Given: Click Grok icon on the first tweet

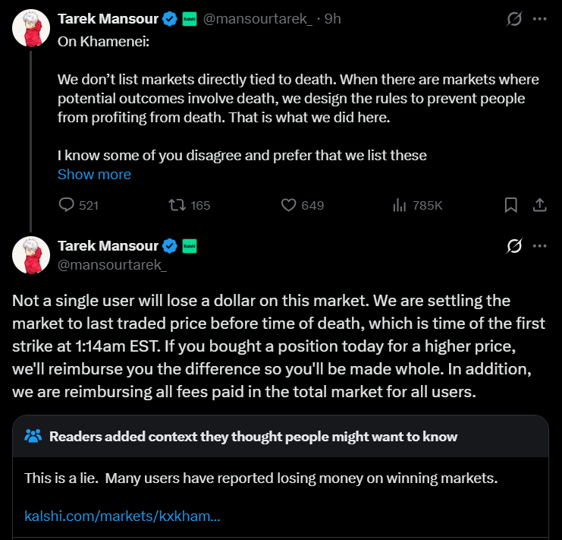Looking at the screenshot, I should point(514,19).
